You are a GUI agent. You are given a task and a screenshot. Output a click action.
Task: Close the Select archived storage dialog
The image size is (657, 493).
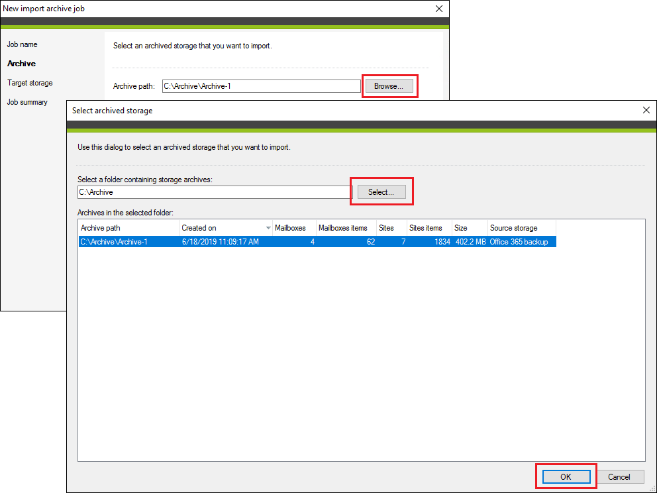(646, 110)
